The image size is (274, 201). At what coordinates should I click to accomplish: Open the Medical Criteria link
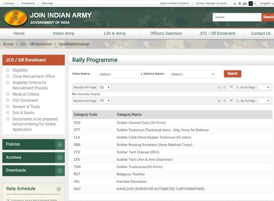(26, 94)
